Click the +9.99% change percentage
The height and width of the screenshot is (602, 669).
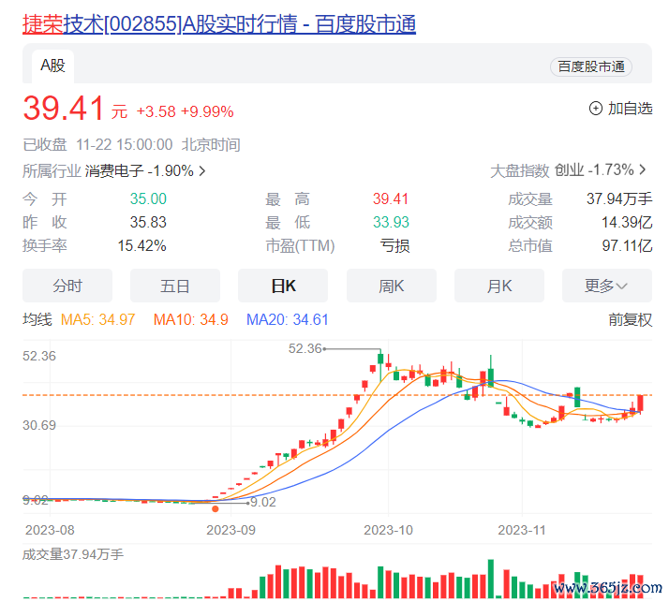pos(207,111)
